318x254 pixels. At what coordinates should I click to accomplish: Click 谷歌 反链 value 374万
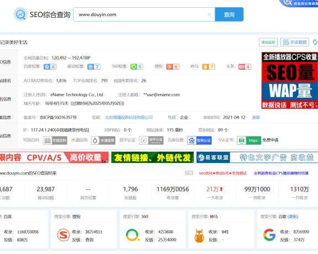point(299,240)
